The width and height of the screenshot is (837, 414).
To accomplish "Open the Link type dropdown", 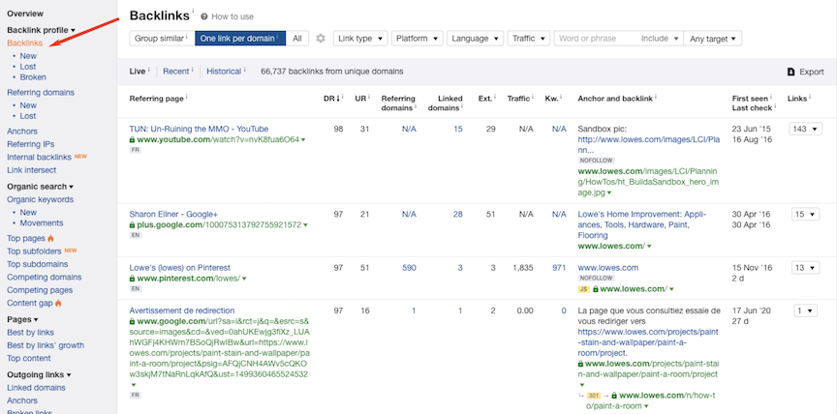I will click(x=360, y=39).
